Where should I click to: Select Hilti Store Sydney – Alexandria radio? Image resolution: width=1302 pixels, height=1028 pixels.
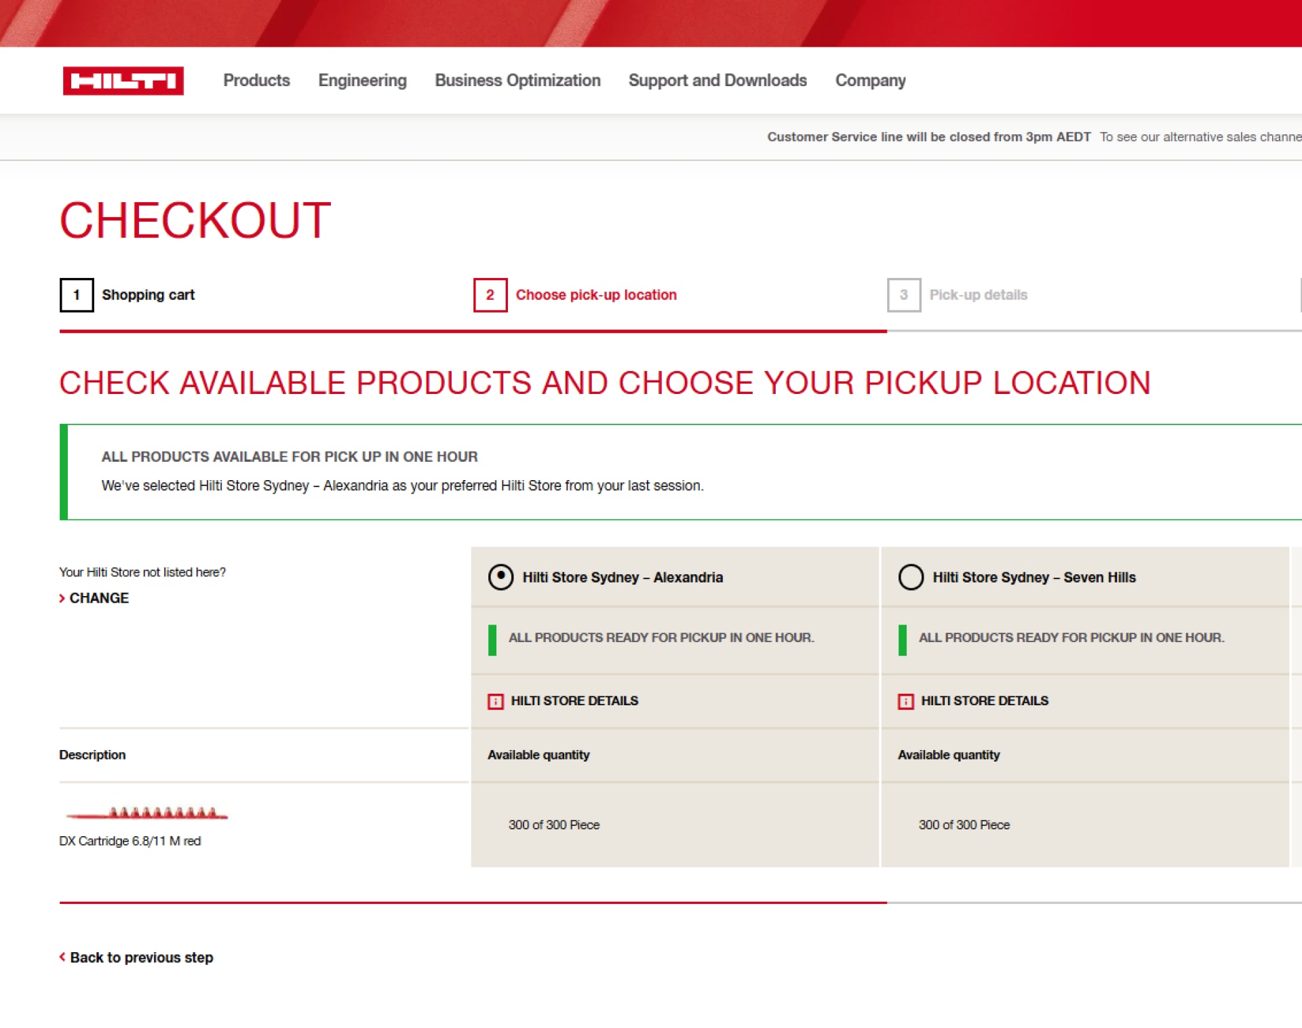coord(500,577)
